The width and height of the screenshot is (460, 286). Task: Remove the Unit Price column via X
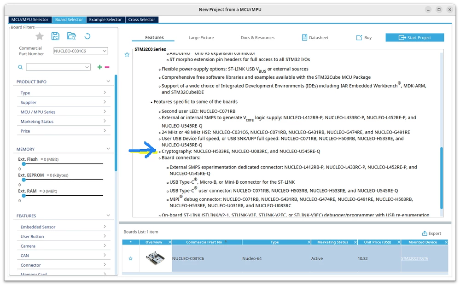399,242
